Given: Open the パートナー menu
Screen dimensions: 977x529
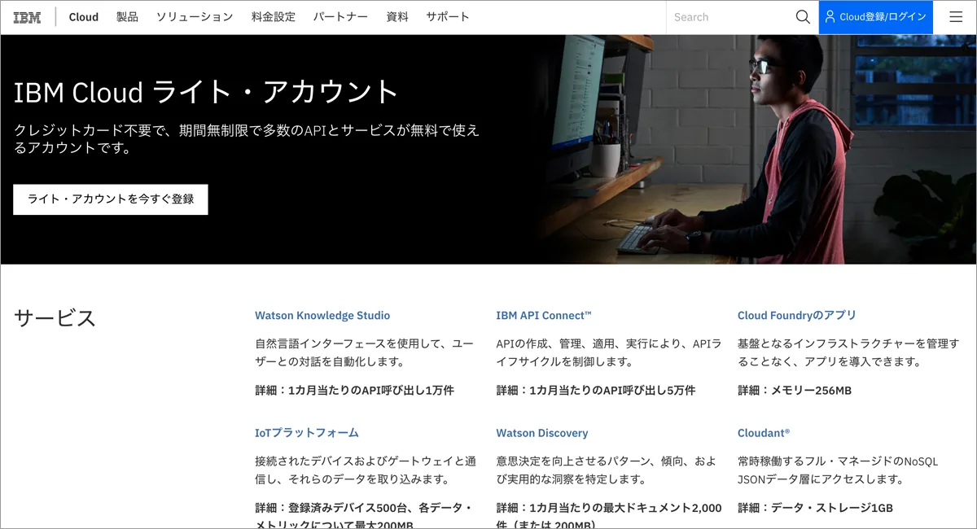Looking at the screenshot, I should [340, 17].
